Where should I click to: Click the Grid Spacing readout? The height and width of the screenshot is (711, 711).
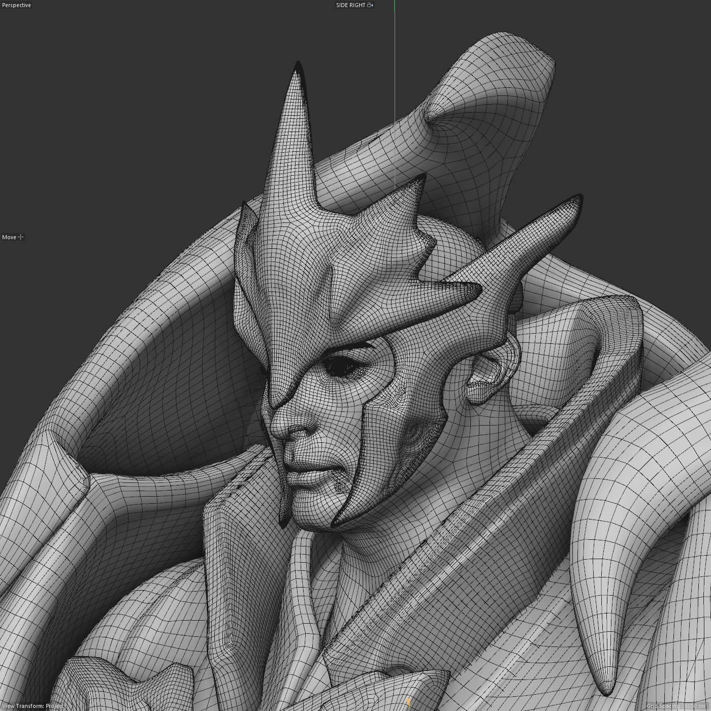click(677, 706)
